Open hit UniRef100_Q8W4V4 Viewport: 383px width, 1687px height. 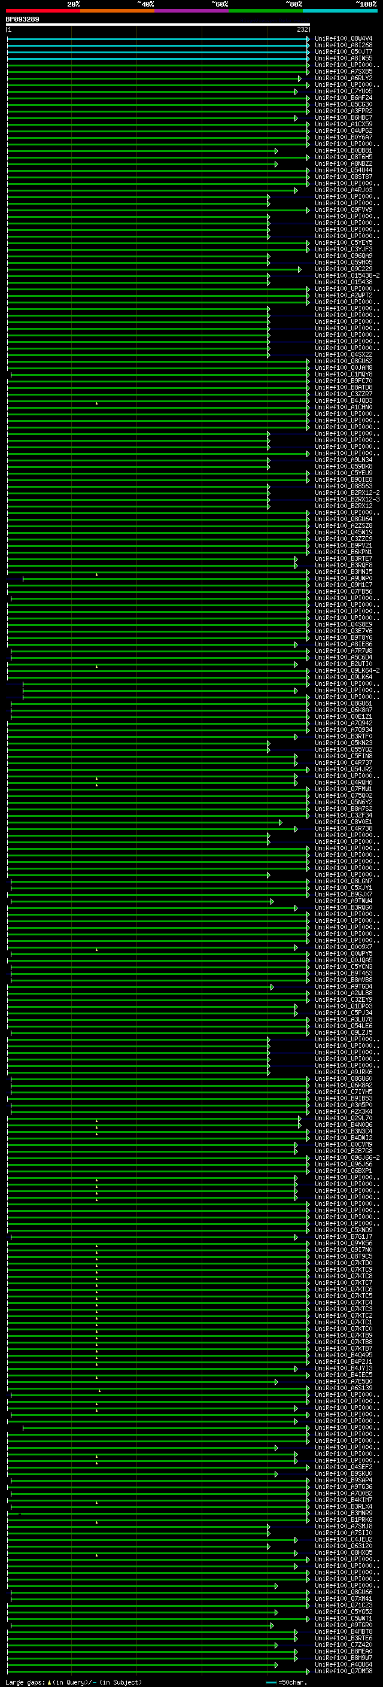344,39
